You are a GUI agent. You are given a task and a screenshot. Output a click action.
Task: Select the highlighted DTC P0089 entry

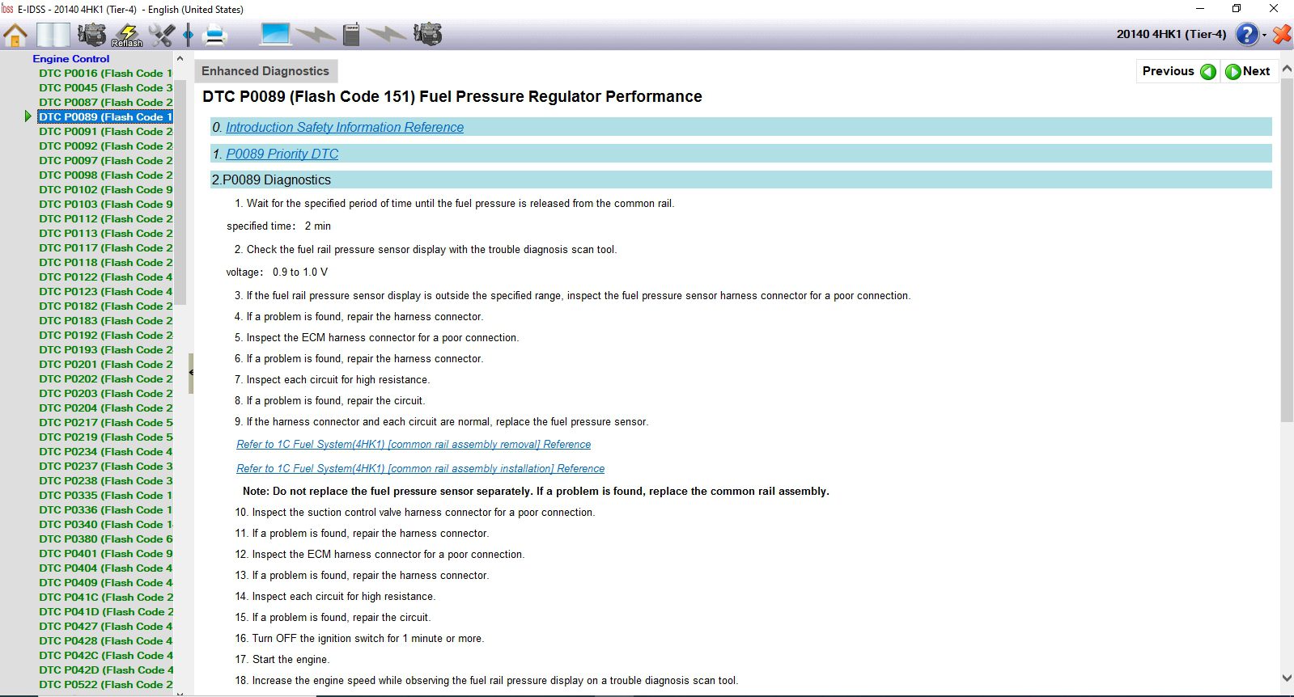coord(106,117)
